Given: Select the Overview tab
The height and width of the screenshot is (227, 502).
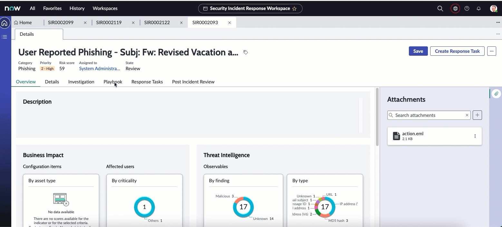Looking at the screenshot, I should [26, 82].
